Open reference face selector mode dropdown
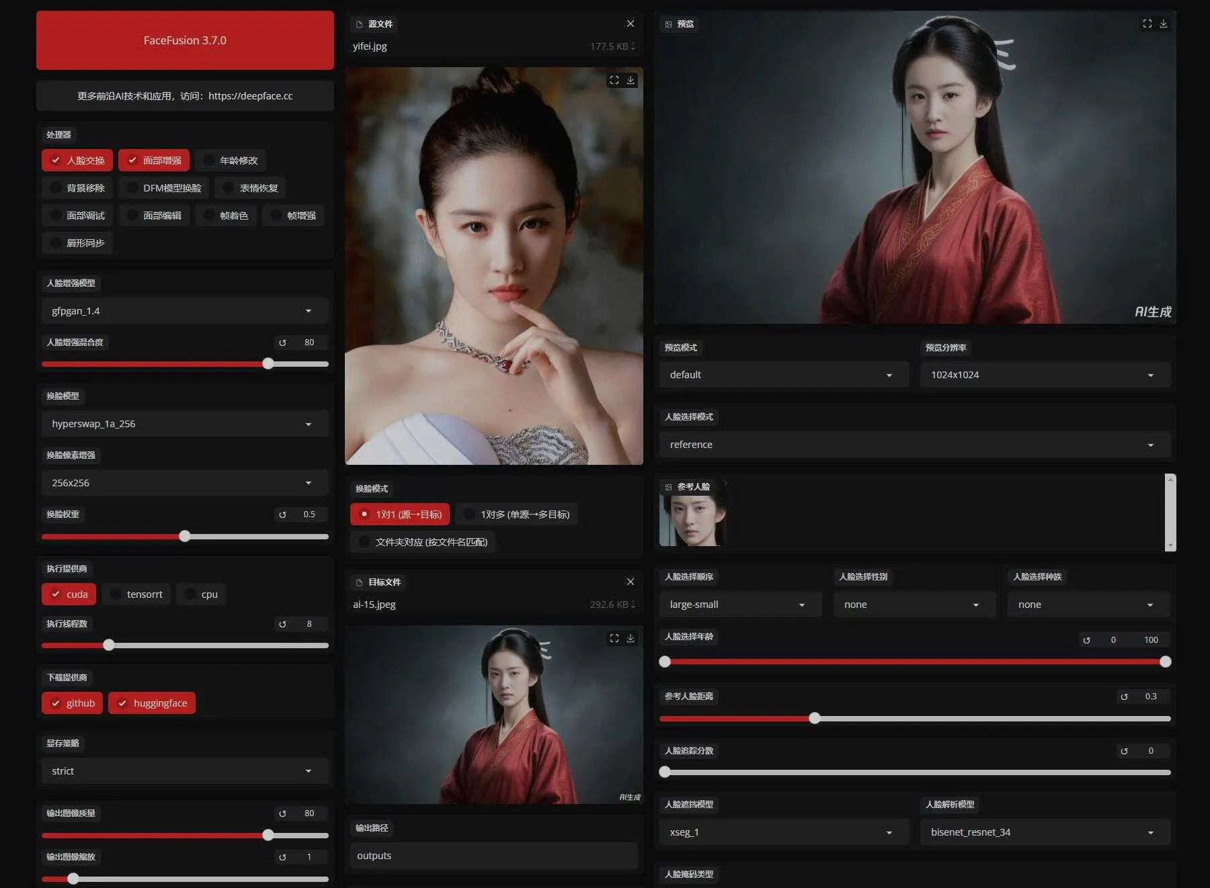 point(915,445)
